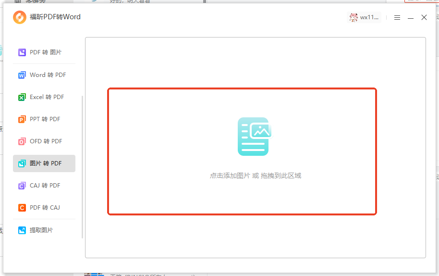
Task: Click the large add-image document icon
Action: click(255, 137)
